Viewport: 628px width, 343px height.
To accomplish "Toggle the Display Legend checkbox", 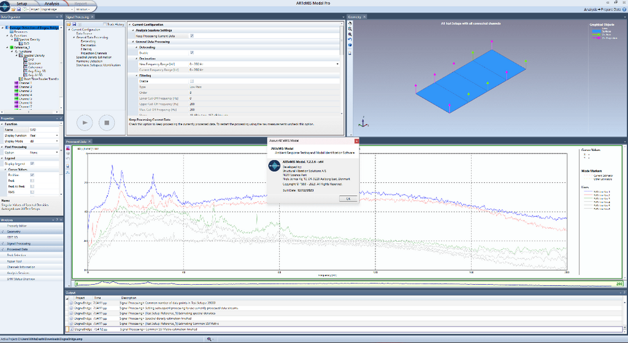I will pos(33,164).
